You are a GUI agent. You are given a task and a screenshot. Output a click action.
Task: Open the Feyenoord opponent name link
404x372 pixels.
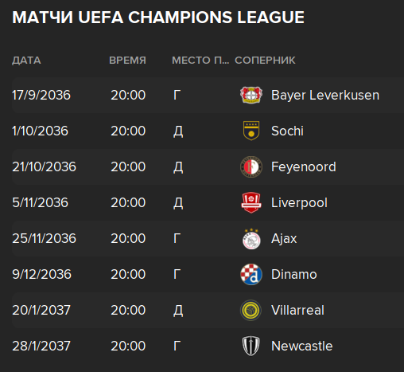tap(304, 166)
